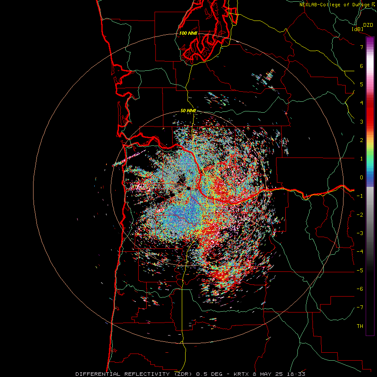Click the KRTX station identifier
This screenshot has width=377, height=377.
coord(242,374)
